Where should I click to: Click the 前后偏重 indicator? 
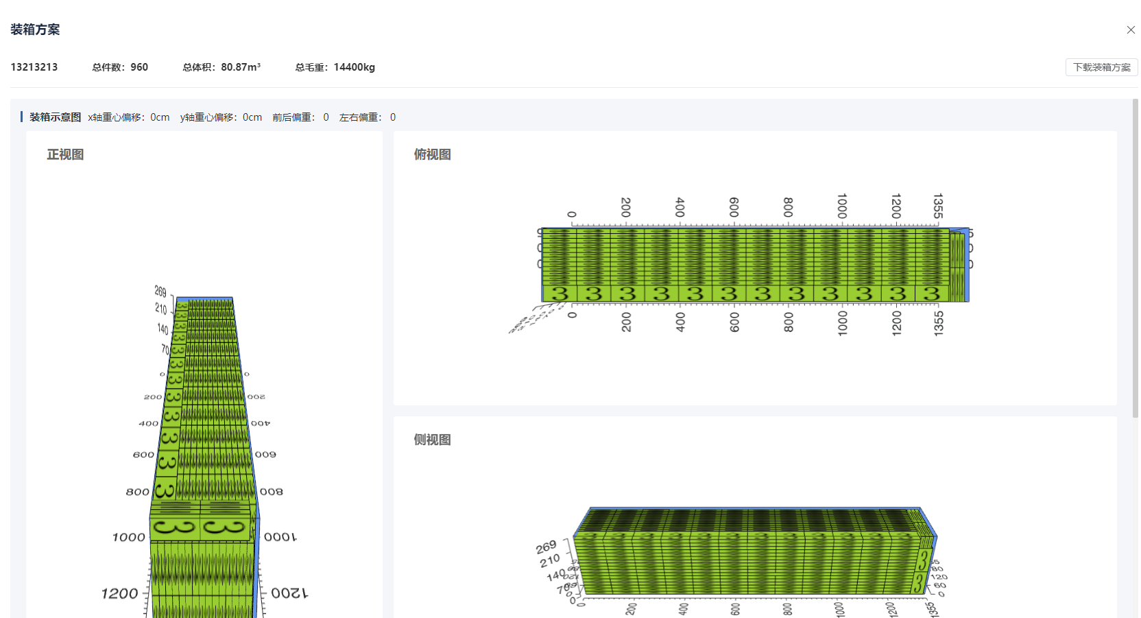click(300, 117)
